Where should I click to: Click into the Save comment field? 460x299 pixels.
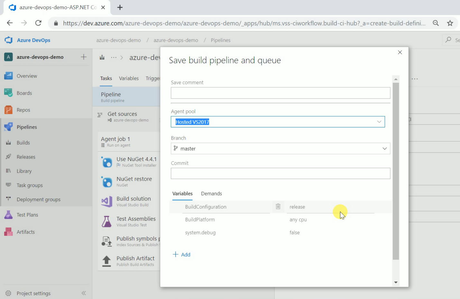click(x=280, y=93)
